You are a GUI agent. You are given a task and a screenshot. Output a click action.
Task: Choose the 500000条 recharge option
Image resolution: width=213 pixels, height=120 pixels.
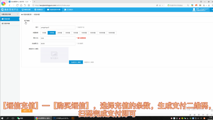point(112,33)
